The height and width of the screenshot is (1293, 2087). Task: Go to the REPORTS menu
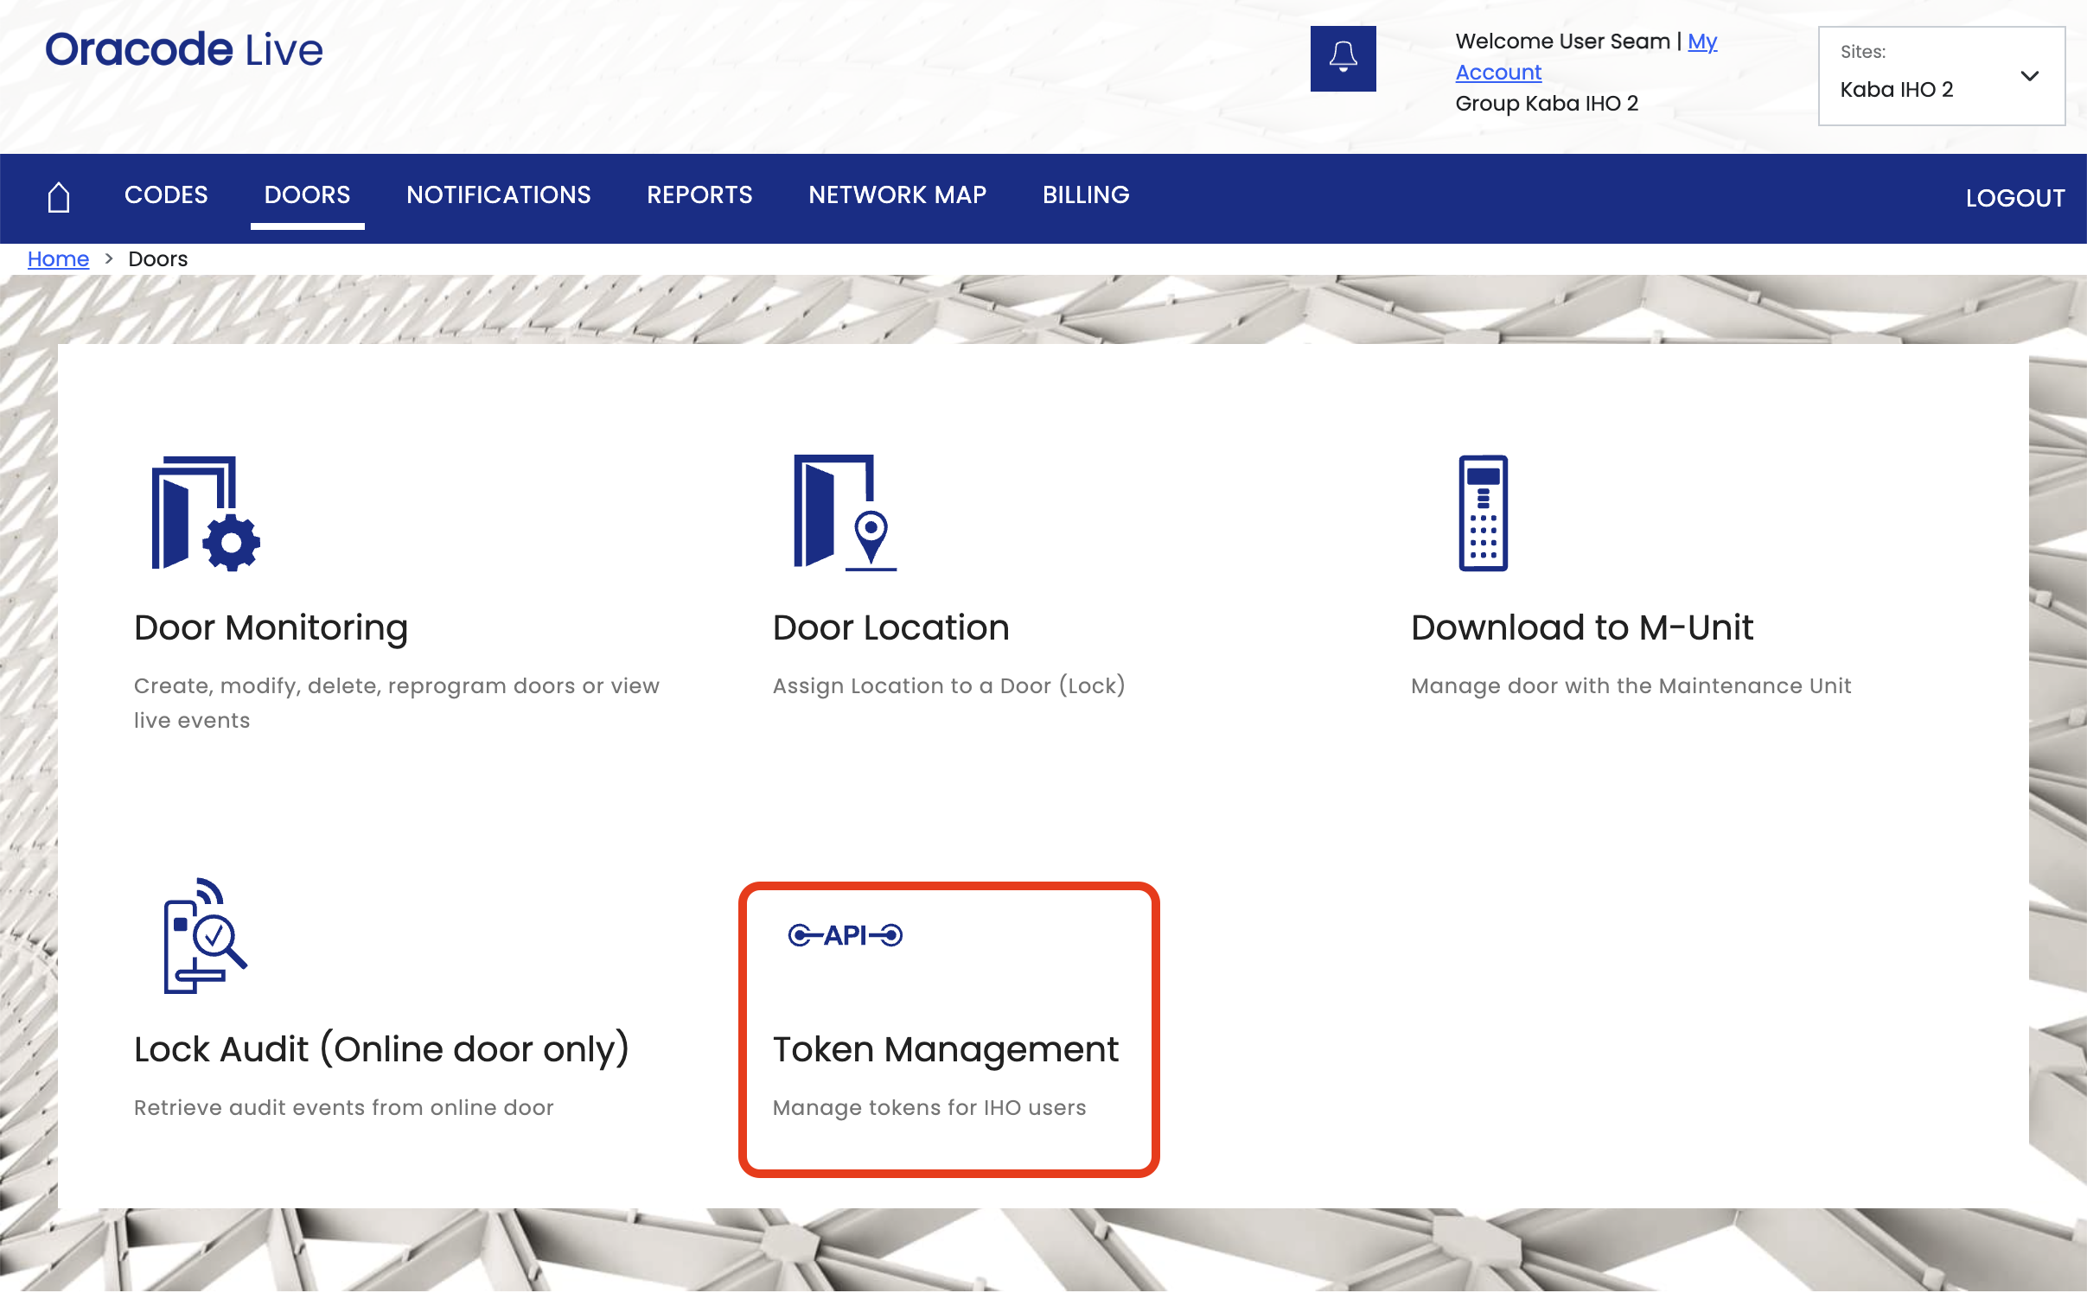click(x=699, y=195)
